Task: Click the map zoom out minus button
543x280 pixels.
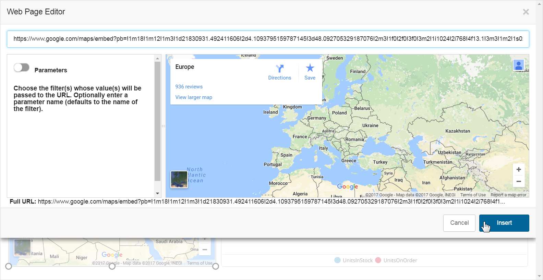Action: click(x=519, y=181)
